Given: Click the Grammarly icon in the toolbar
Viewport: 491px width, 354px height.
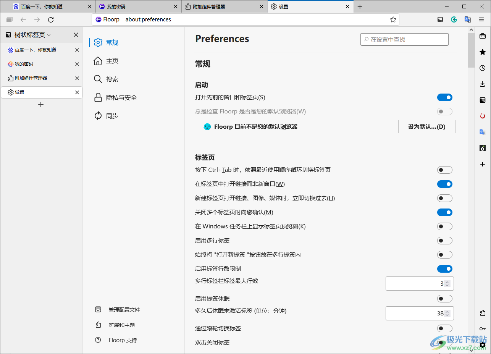Looking at the screenshot, I should click(x=454, y=19).
